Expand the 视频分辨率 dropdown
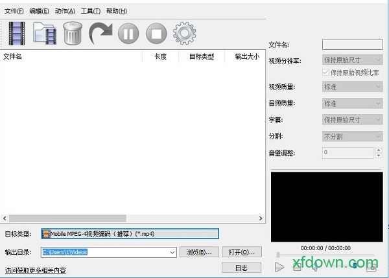Screen dimensions: 389x278 (352, 60)
